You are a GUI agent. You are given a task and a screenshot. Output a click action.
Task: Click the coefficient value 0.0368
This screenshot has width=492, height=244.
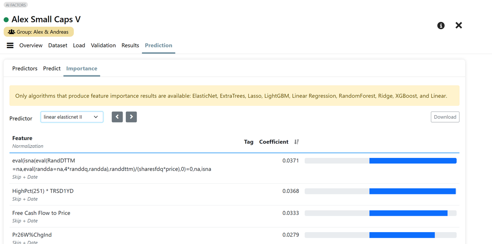pos(291,191)
